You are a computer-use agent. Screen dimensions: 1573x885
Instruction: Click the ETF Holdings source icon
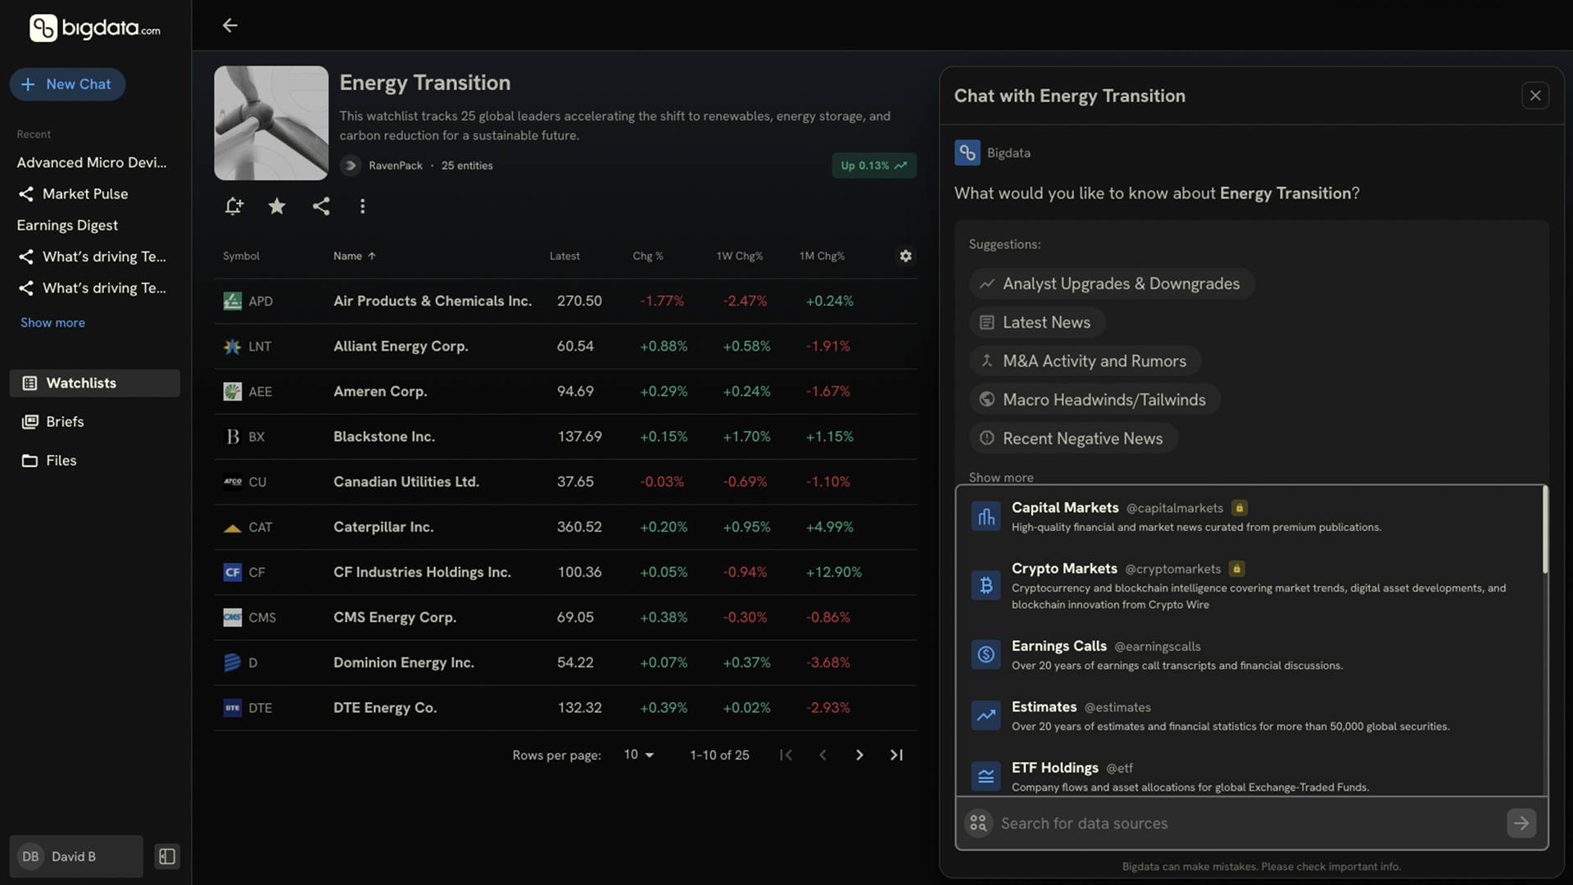986,776
